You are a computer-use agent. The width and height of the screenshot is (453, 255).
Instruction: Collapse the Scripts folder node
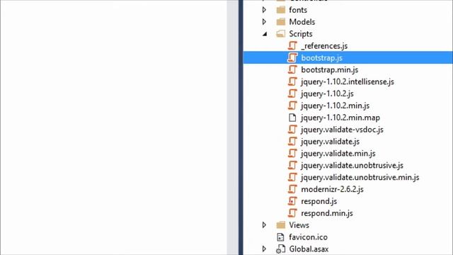[265, 34]
